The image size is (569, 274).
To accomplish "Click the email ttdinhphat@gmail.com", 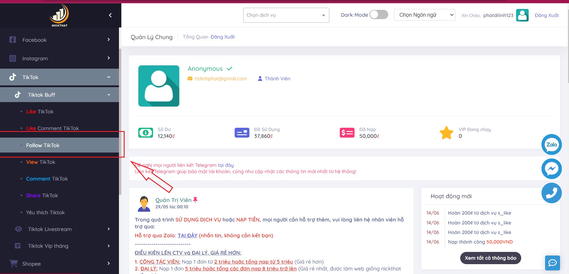I will (221, 78).
